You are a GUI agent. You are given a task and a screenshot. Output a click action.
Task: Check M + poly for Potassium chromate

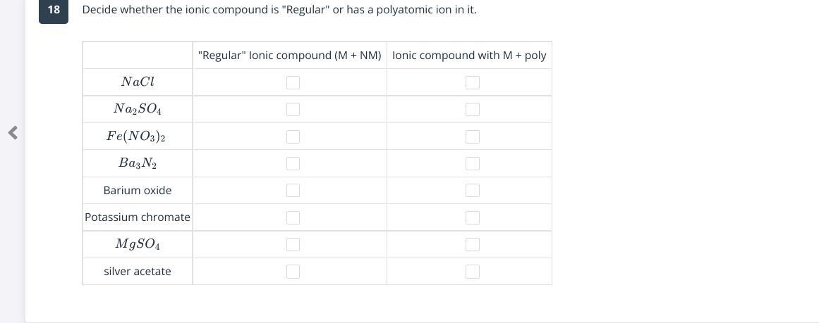[472, 217]
